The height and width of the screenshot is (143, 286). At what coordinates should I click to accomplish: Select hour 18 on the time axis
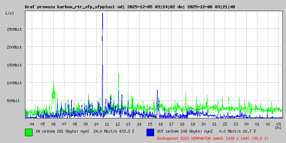[182, 124]
